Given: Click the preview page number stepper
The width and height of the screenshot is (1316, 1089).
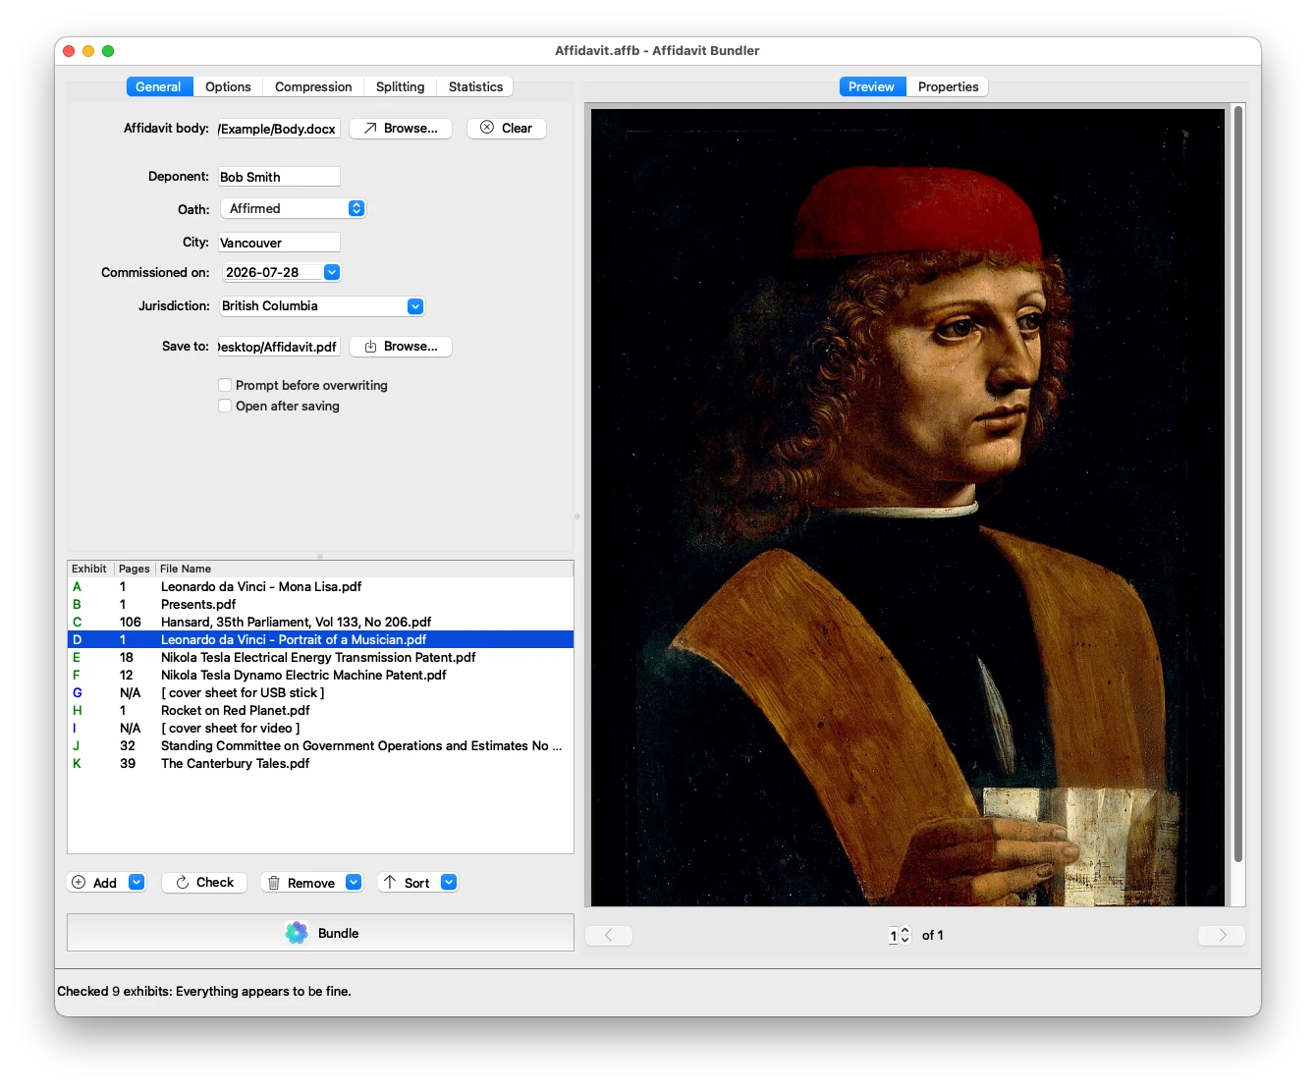Looking at the screenshot, I should tap(905, 935).
